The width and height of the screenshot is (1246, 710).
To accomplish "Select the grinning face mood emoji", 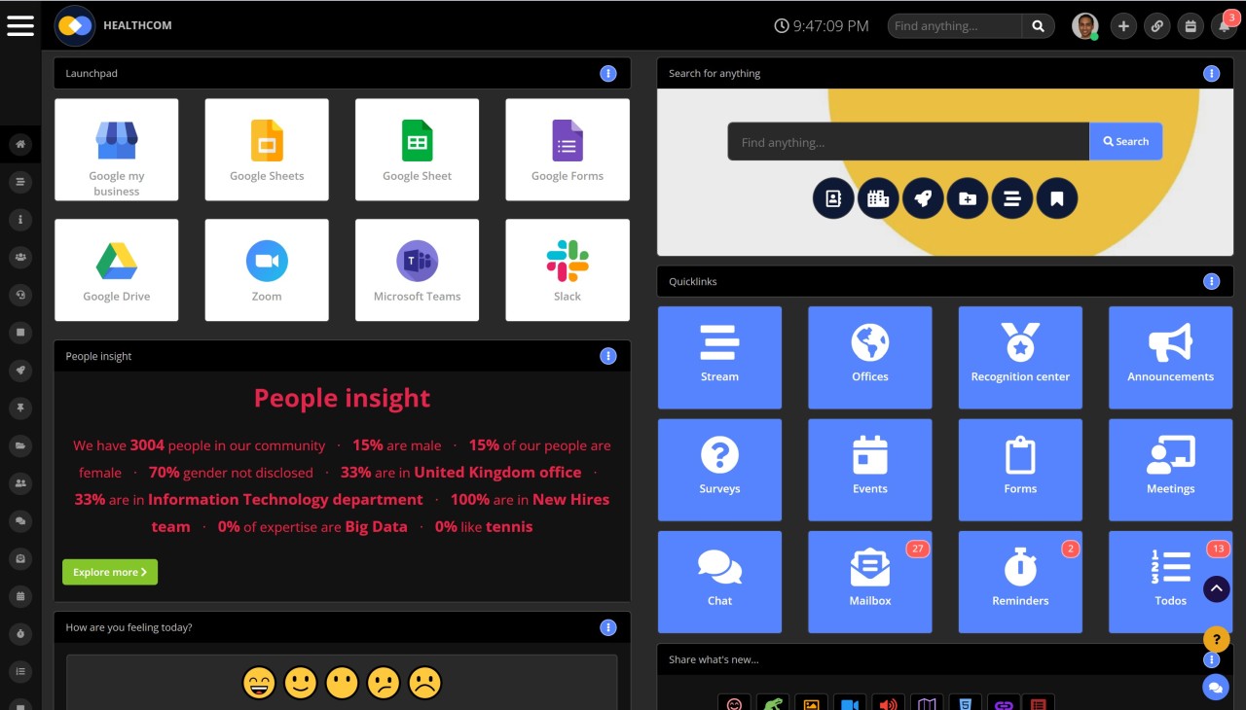I will pyautogui.click(x=259, y=682).
